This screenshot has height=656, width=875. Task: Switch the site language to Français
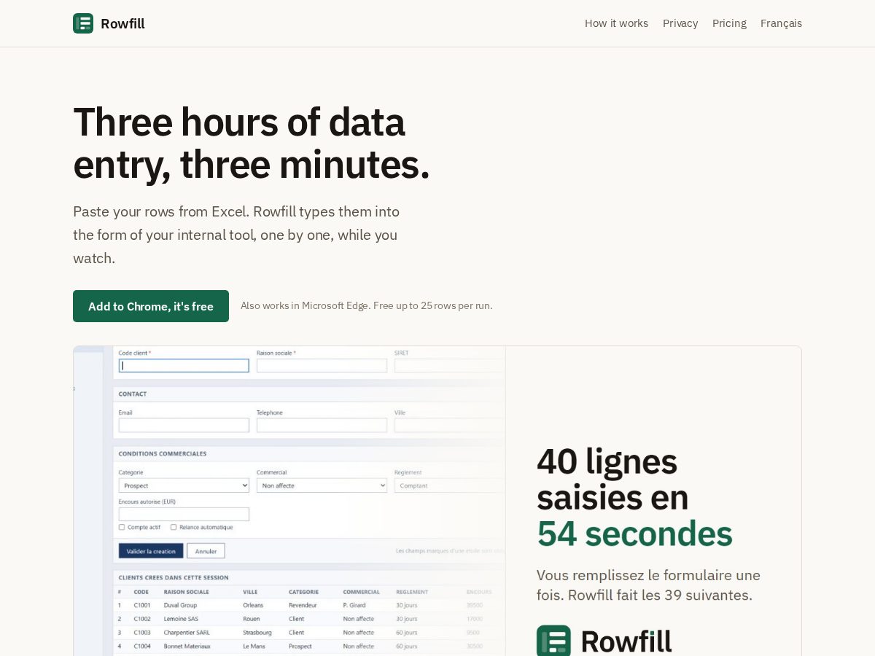coord(781,23)
